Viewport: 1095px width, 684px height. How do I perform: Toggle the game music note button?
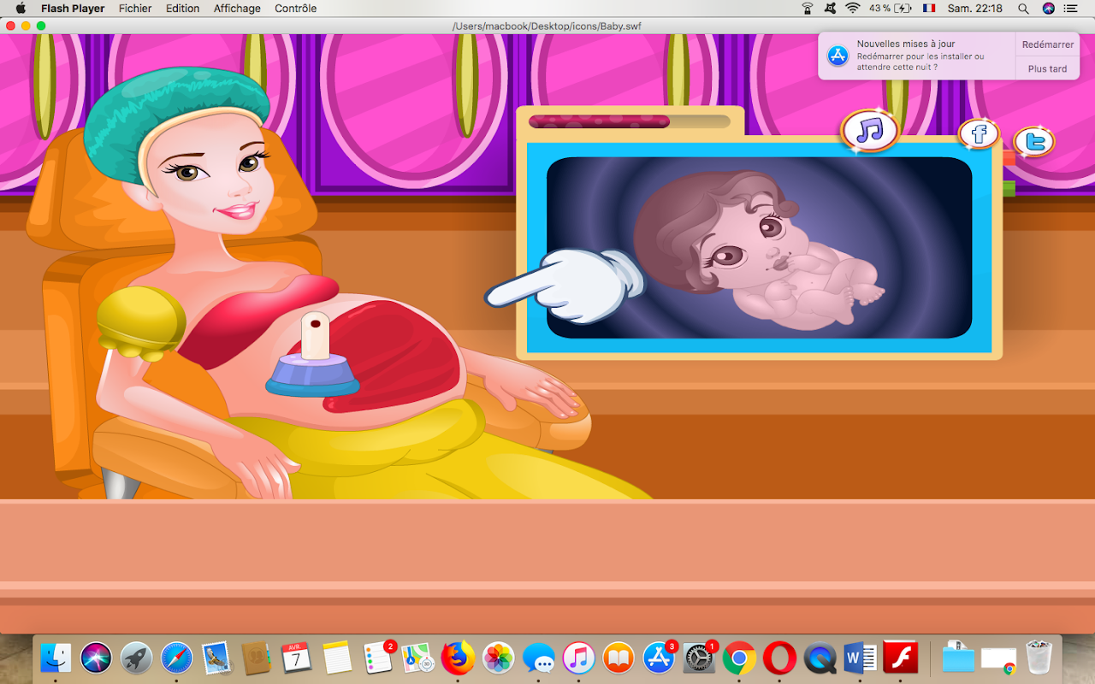pyautogui.click(x=870, y=131)
